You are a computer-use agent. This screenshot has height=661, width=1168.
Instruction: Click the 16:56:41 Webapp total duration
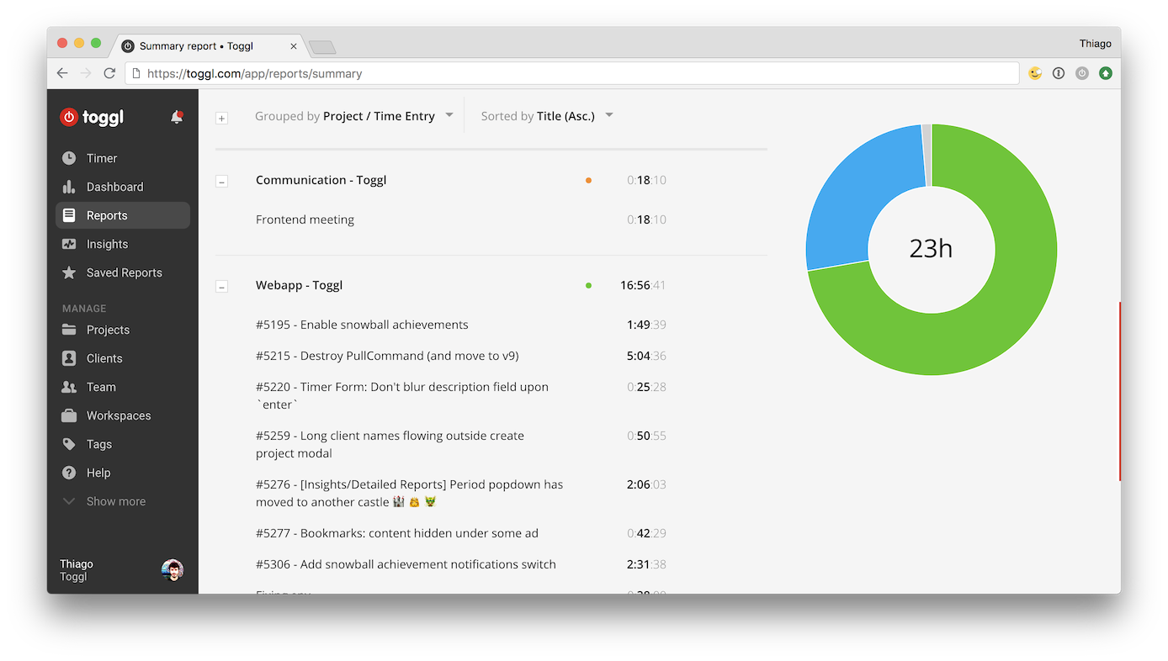[x=643, y=285]
